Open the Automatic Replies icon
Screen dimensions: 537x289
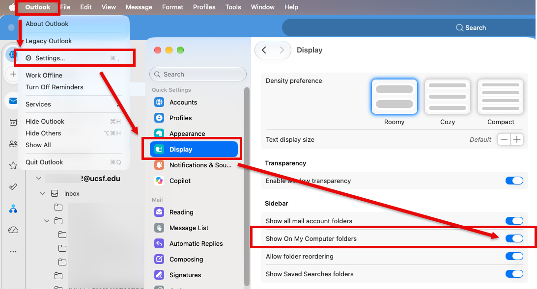[x=159, y=243]
